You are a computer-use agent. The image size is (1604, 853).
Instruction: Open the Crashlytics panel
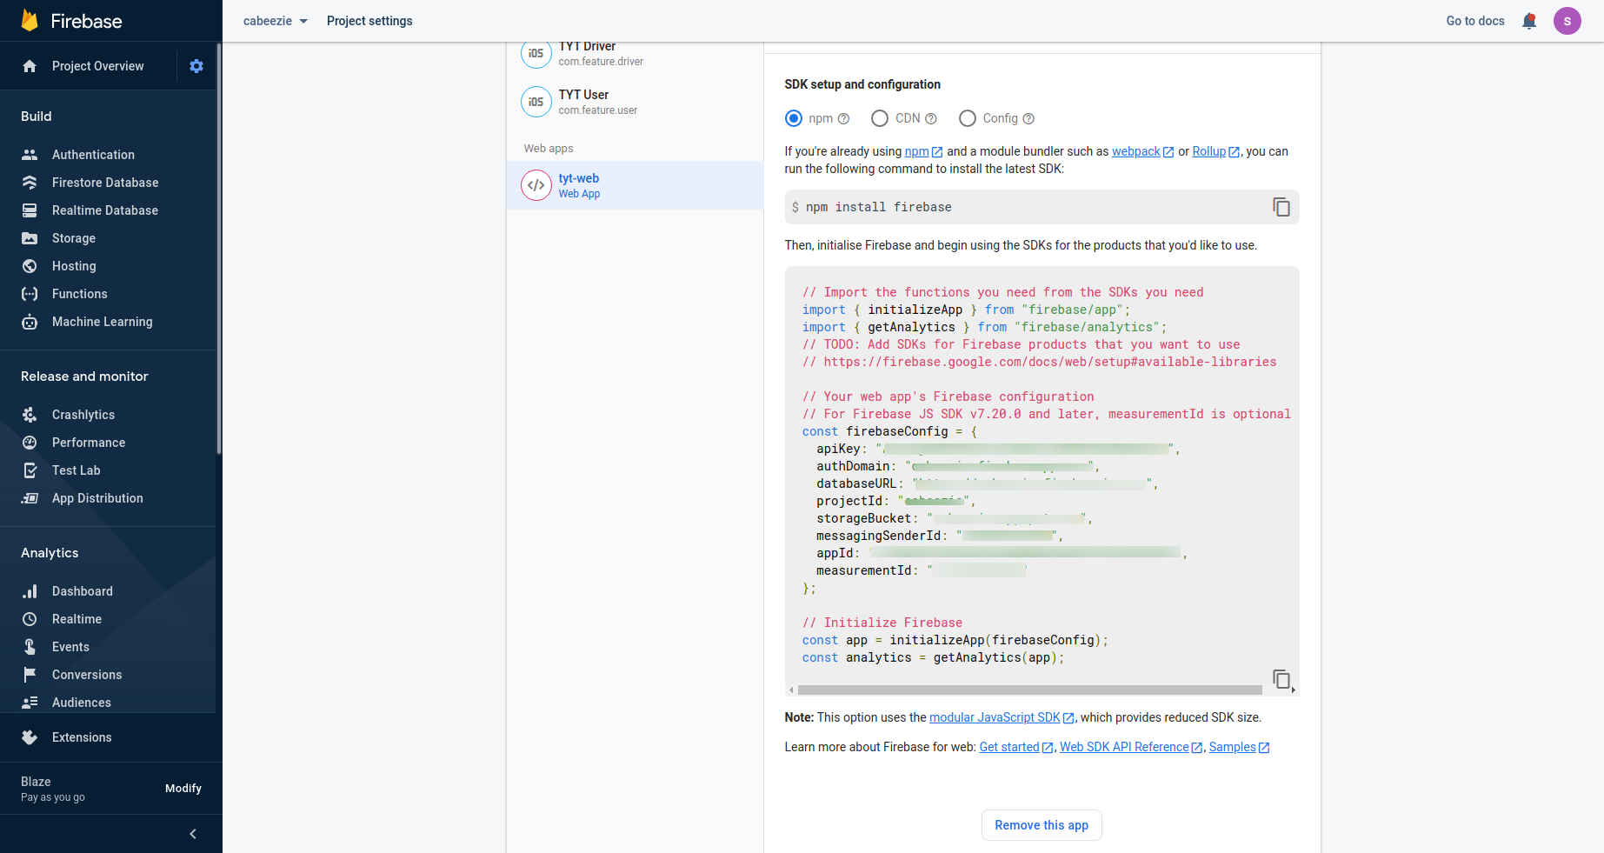tap(83, 414)
